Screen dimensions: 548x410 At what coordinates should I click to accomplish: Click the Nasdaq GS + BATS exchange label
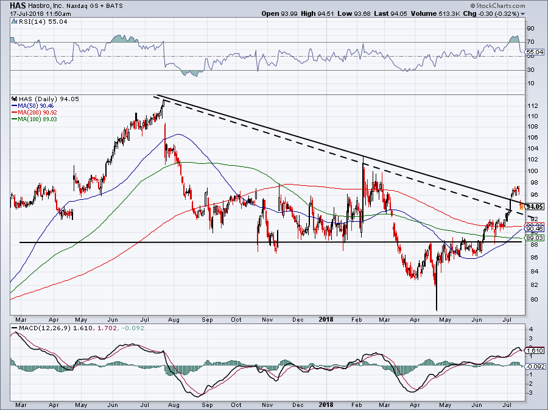pyautogui.click(x=95, y=6)
